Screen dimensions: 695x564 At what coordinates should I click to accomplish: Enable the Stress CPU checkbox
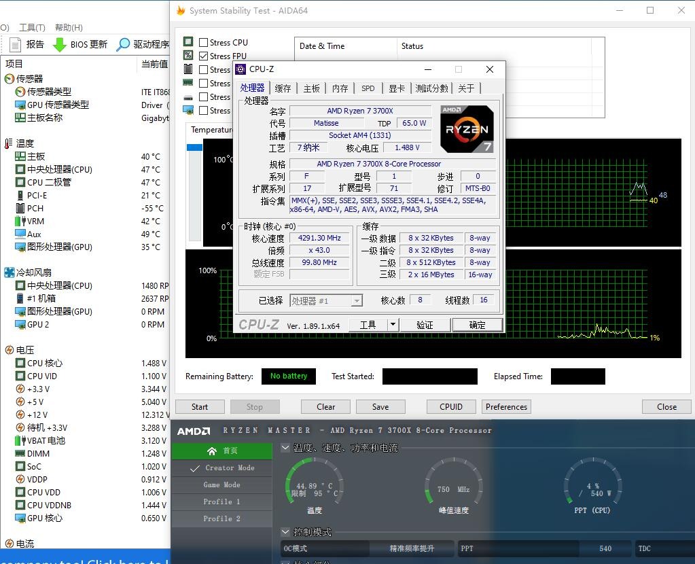tap(203, 43)
